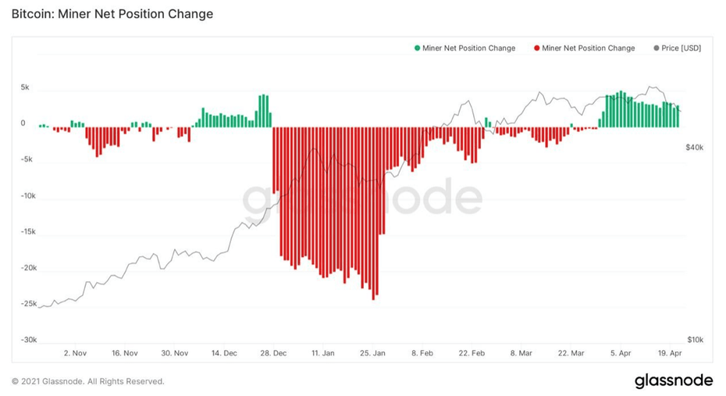Viewport: 726px width, 396px height.
Task: Click the chart title Bitcoin: Miner Net Position Change
Action: [112, 14]
